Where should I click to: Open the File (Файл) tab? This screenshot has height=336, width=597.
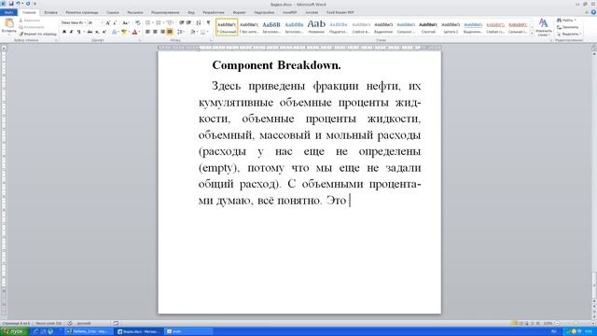coord(8,12)
